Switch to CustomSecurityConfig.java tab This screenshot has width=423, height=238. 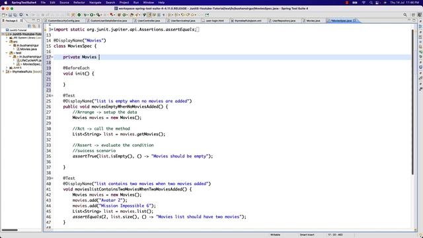coord(63,20)
